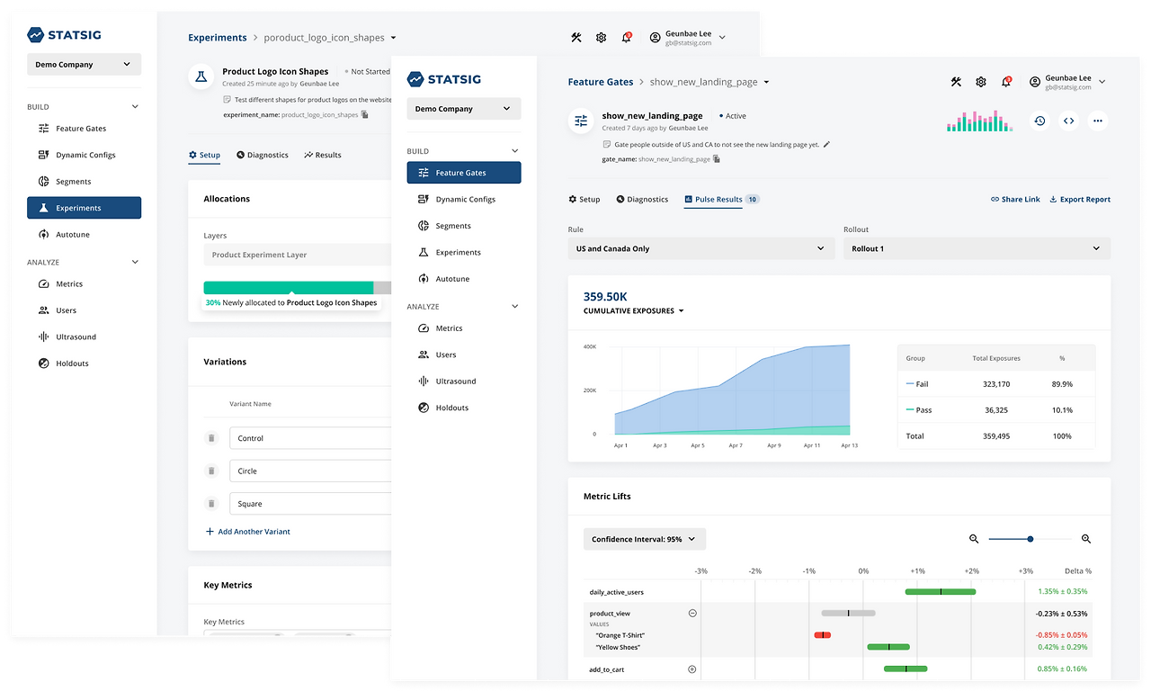The height and width of the screenshot is (691, 1151).
Task: Copy the gate_name show_new_landing_page value
Action: (717, 159)
